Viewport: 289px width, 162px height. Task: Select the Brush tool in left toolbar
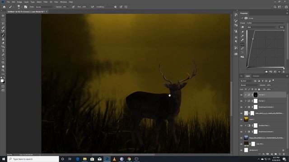pyautogui.click(x=3, y=35)
